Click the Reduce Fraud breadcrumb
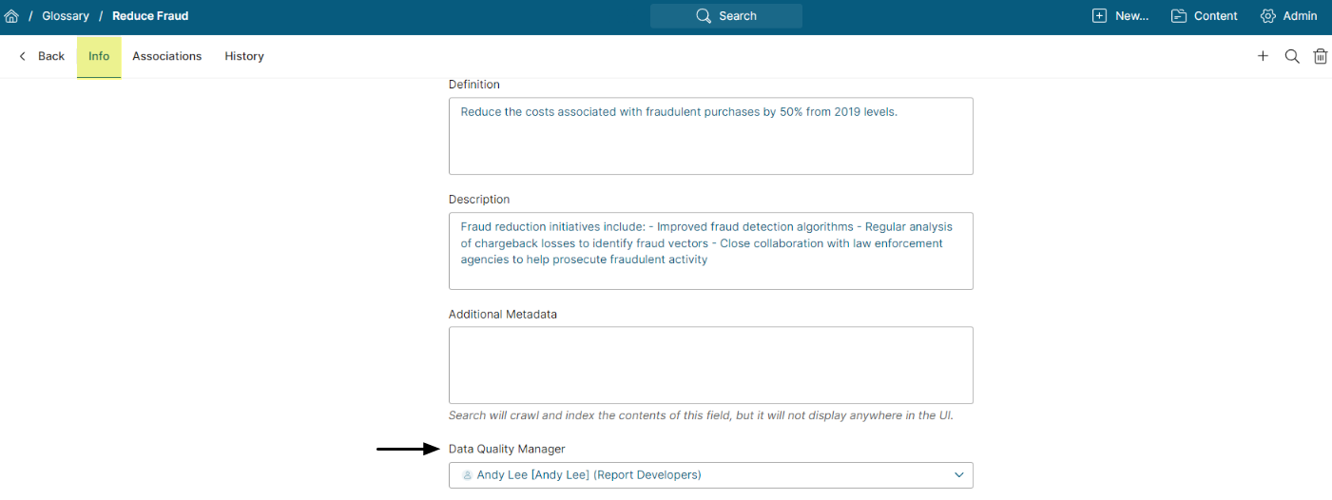Viewport: 1332px width, 500px height. click(x=150, y=16)
